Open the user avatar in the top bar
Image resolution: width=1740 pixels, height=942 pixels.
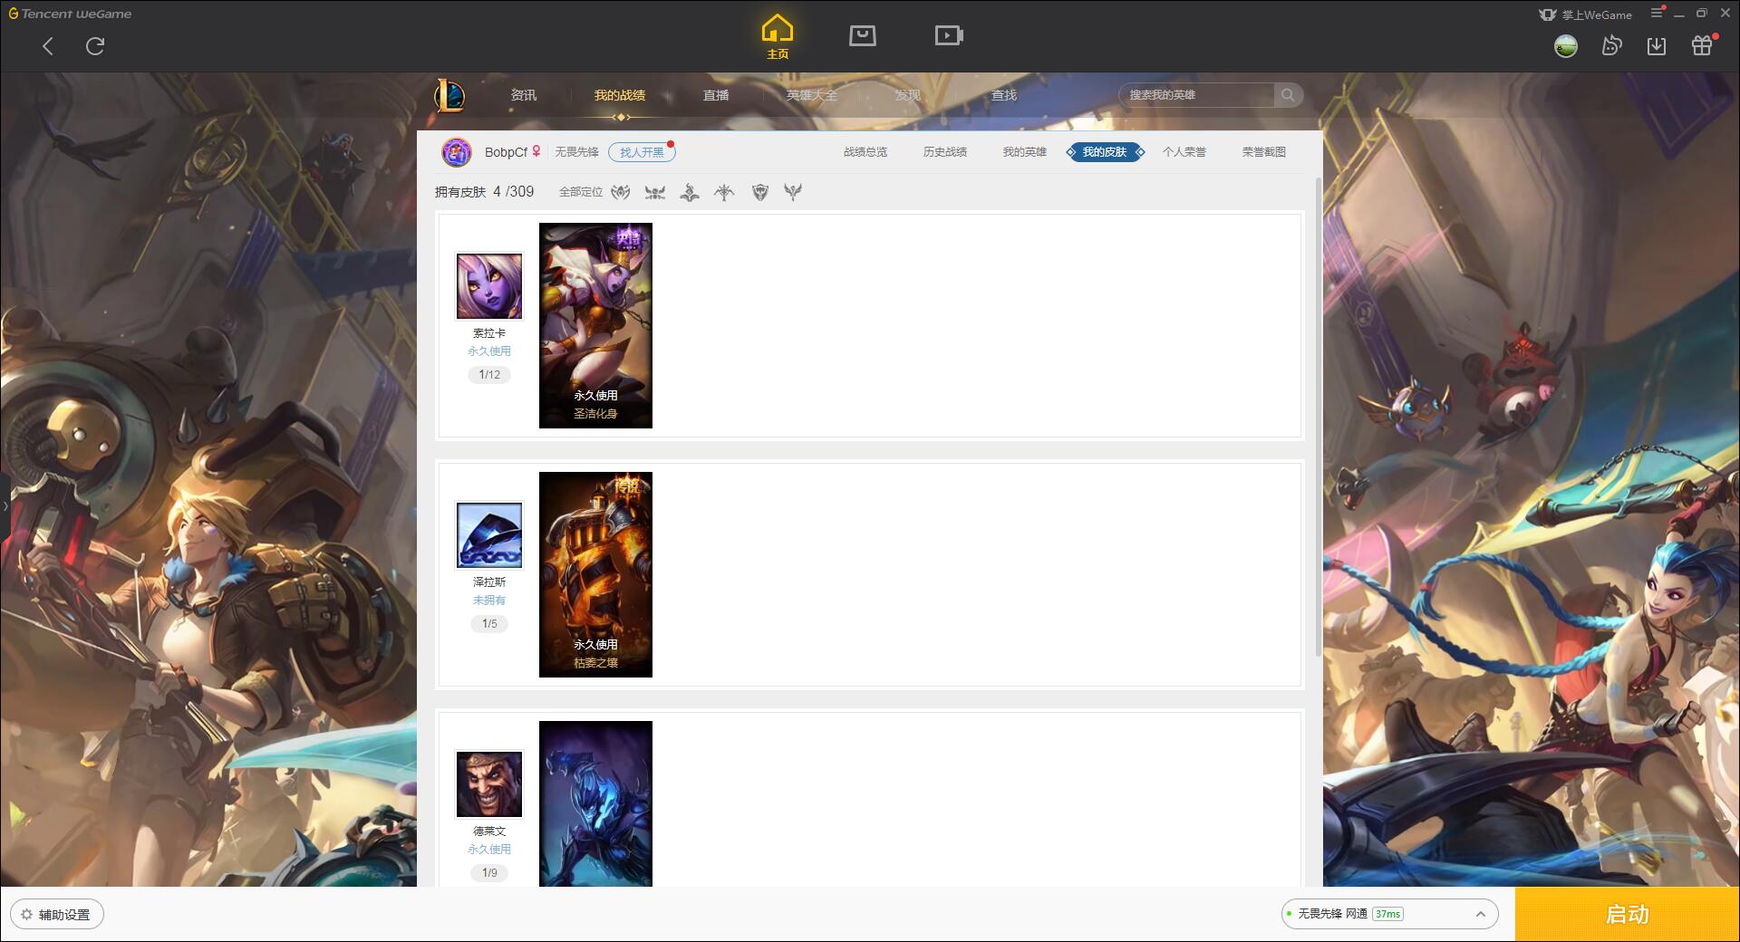[1565, 46]
